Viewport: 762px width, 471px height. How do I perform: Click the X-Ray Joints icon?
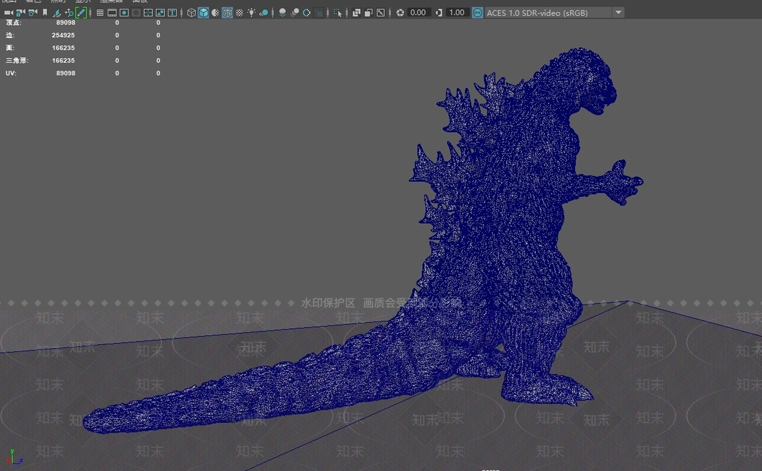381,13
